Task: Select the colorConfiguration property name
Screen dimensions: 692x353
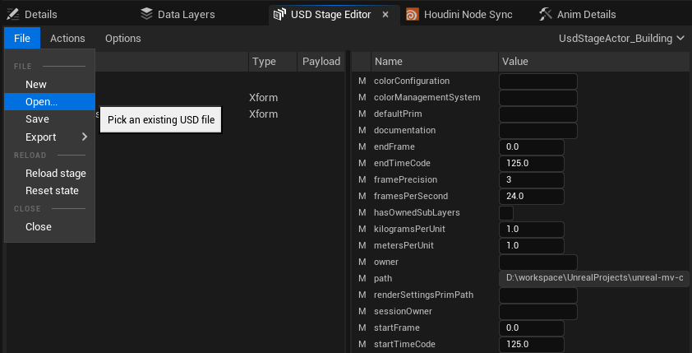Action: 412,81
